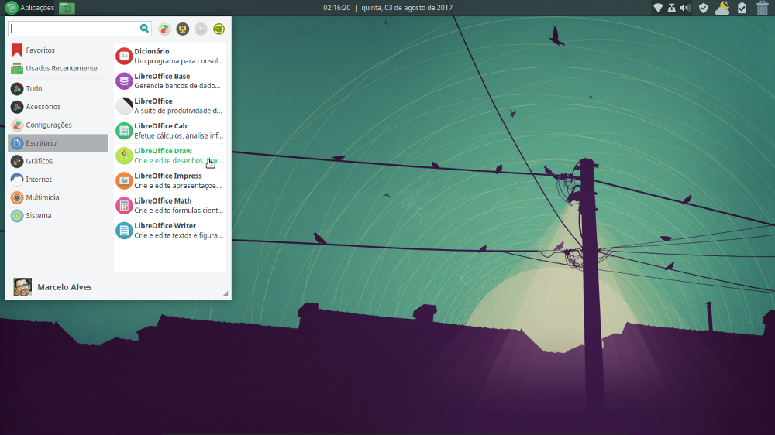Start LibreOffice Math

point(170,205)
